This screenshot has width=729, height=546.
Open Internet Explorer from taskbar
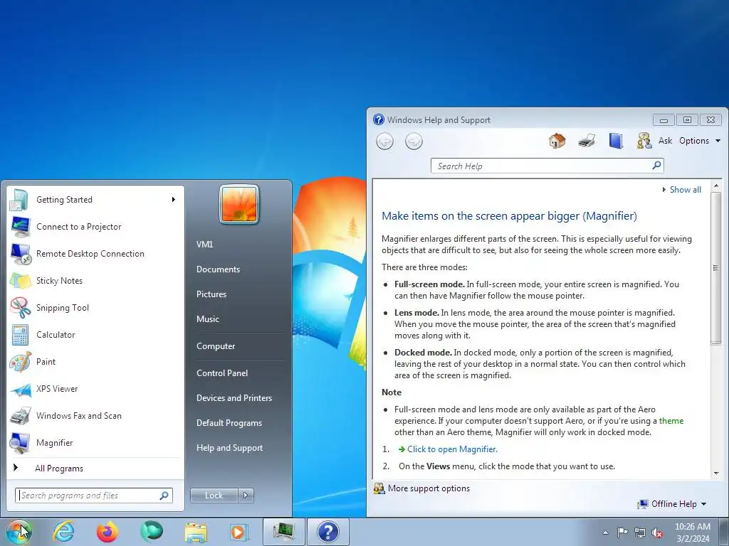click(x=63, y=532)
